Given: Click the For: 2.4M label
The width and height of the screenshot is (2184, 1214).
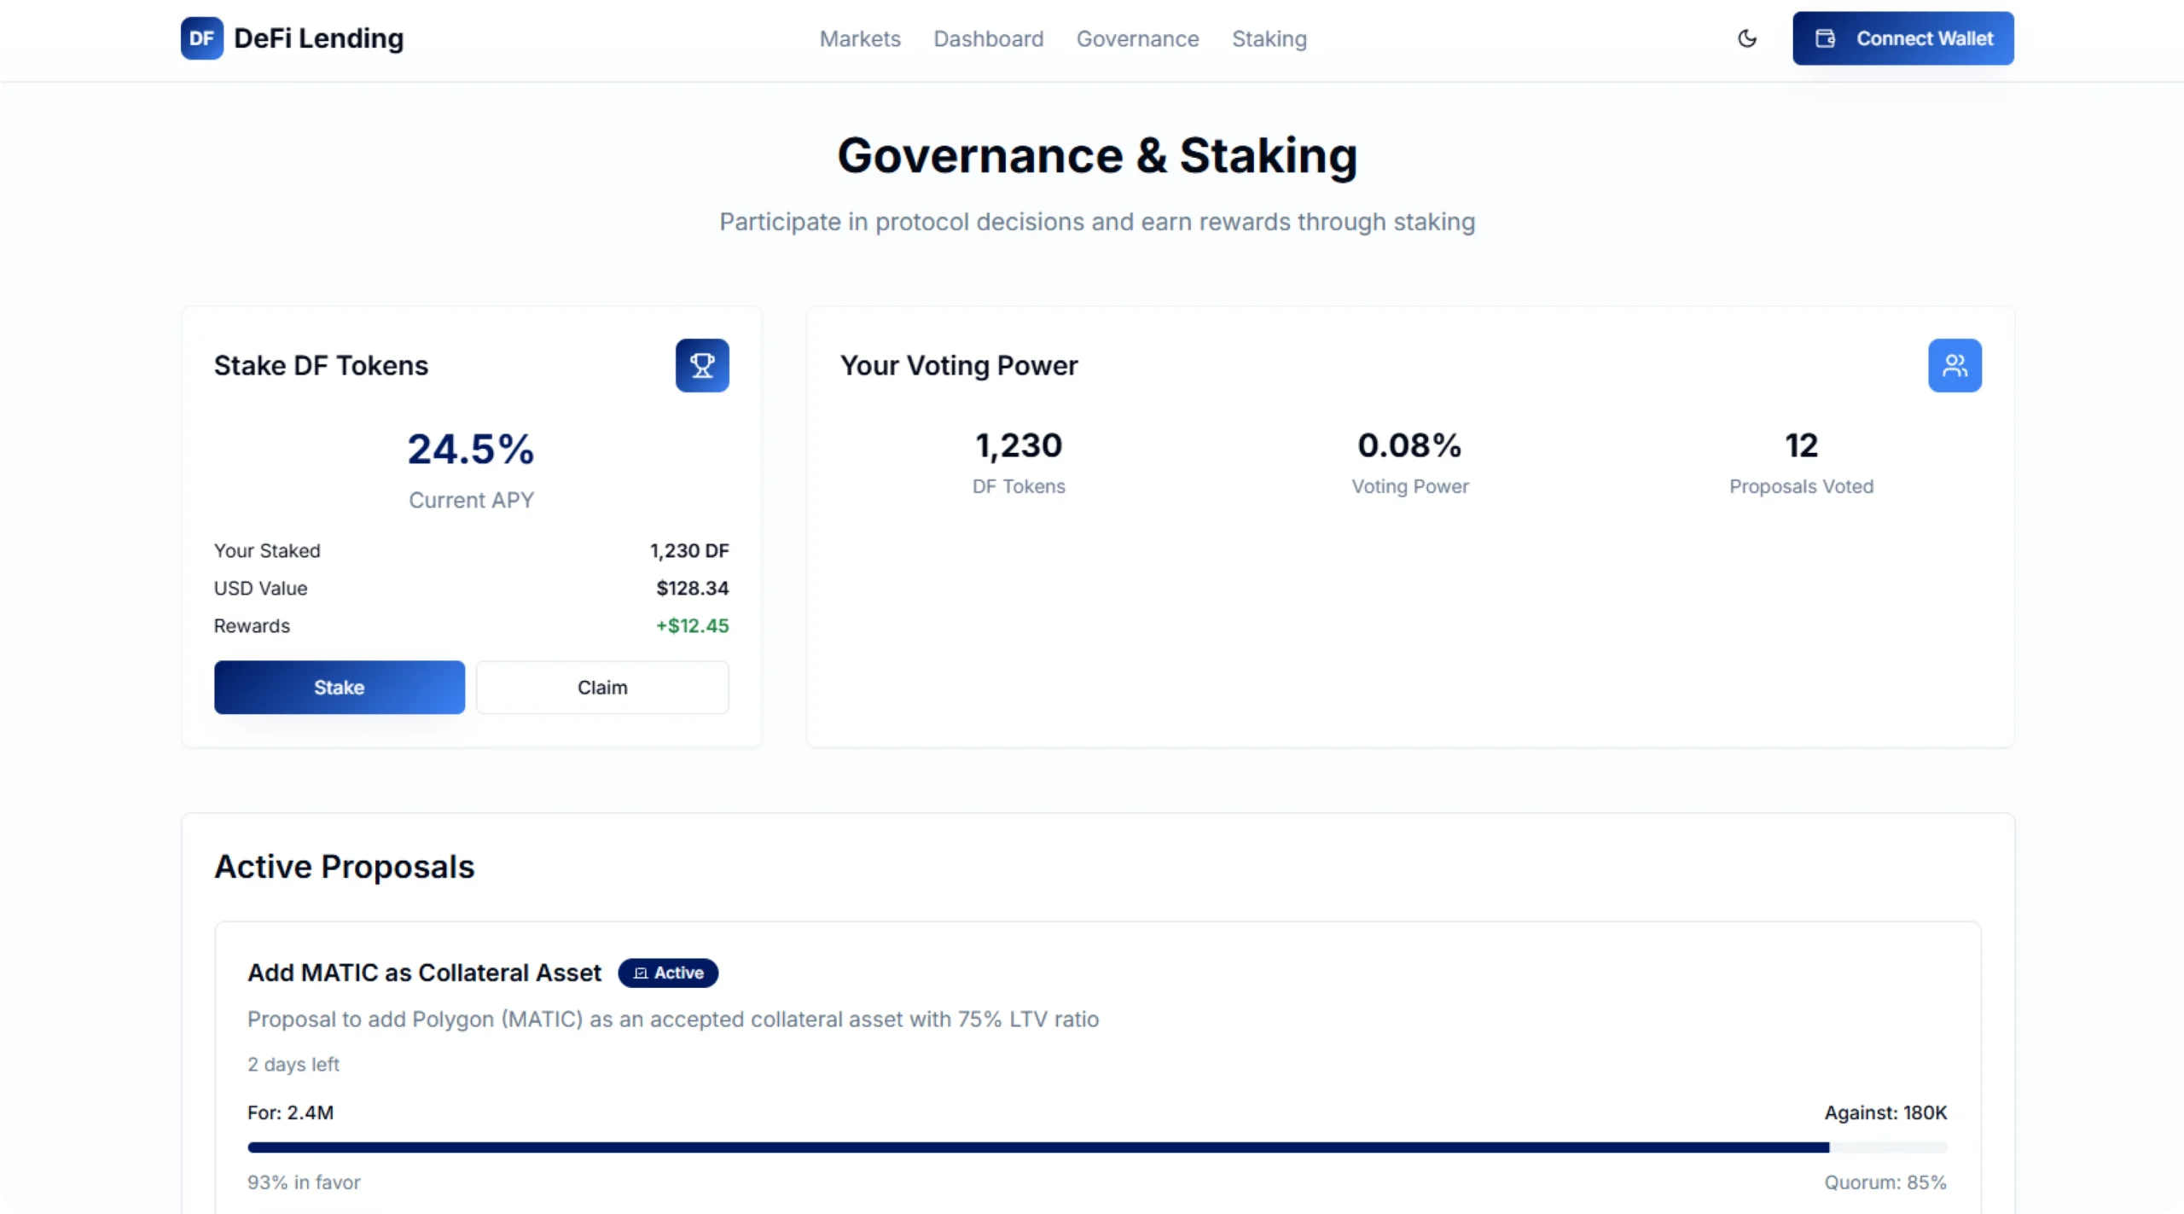Looking at the screenshot, I should 290,1112.
